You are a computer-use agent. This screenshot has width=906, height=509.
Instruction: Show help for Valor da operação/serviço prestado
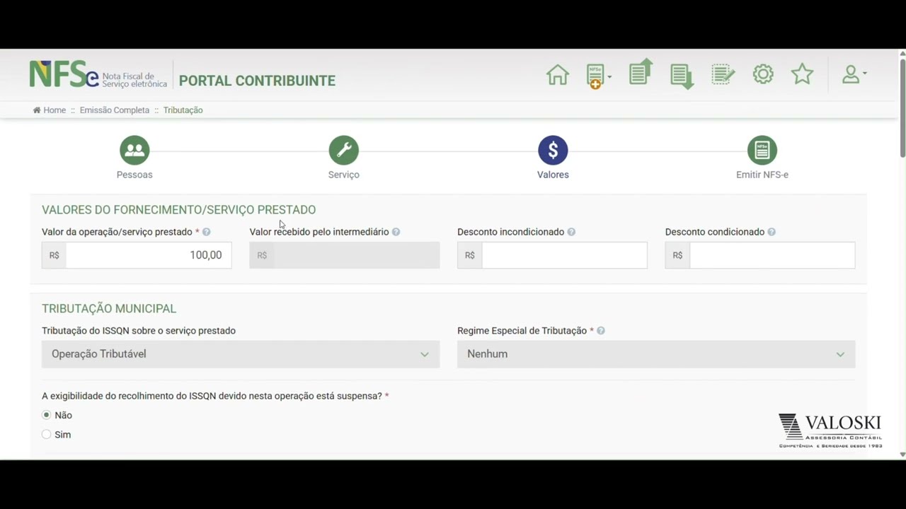(x=207, y=232)
